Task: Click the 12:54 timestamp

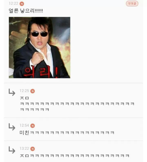Action: (24, 125)
